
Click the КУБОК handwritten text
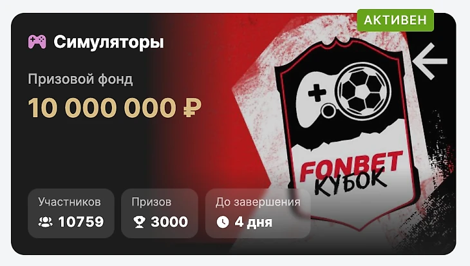(350, 182)
